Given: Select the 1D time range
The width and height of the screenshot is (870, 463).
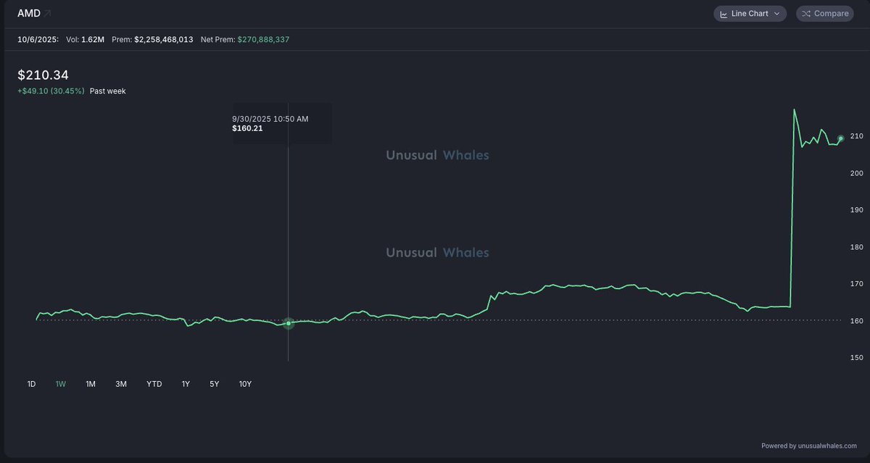Looking at the screenshot, I should coord(31,384).
